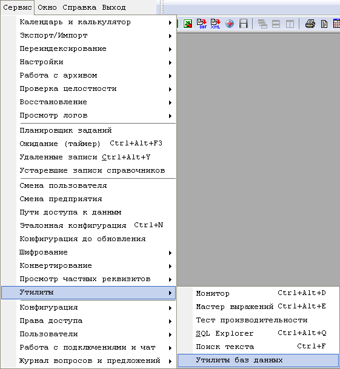
Task: Expand Просмотр логов submenu
Action: tap(88, 116)
